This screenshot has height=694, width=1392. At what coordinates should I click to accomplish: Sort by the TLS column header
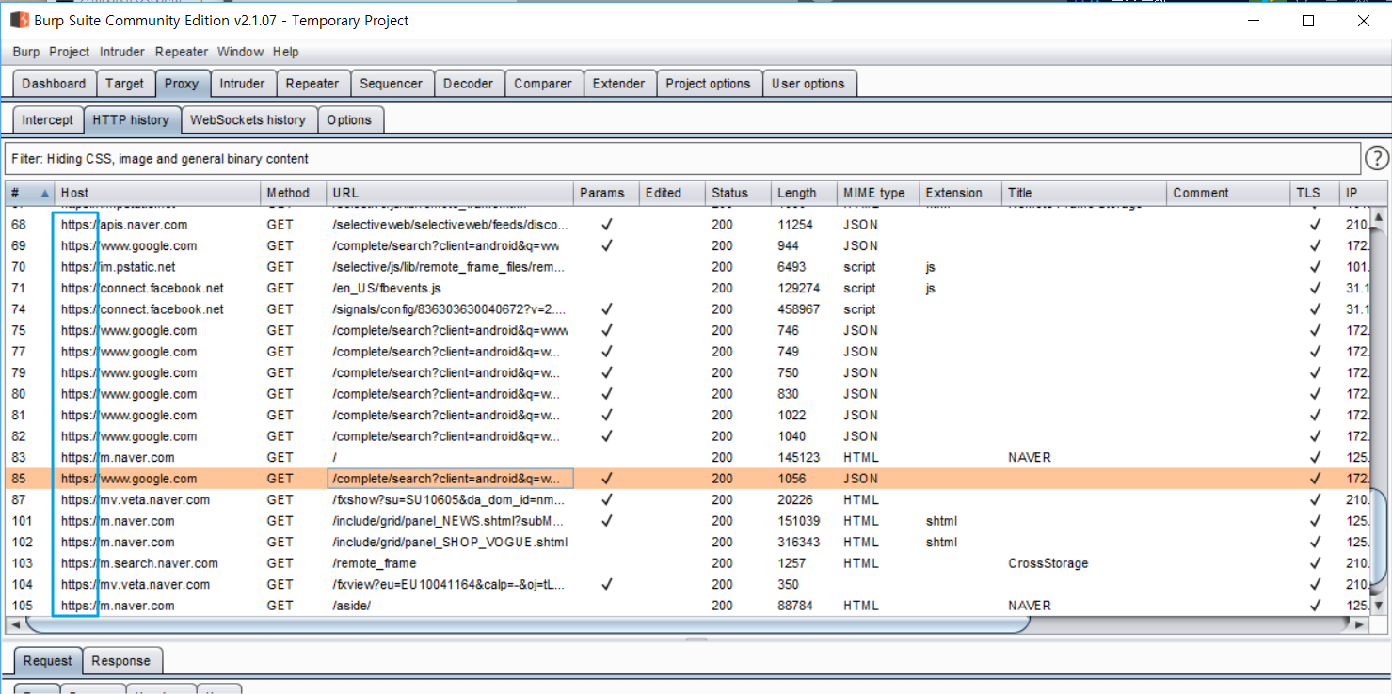pyautogui.click(x=1314, y=193)
